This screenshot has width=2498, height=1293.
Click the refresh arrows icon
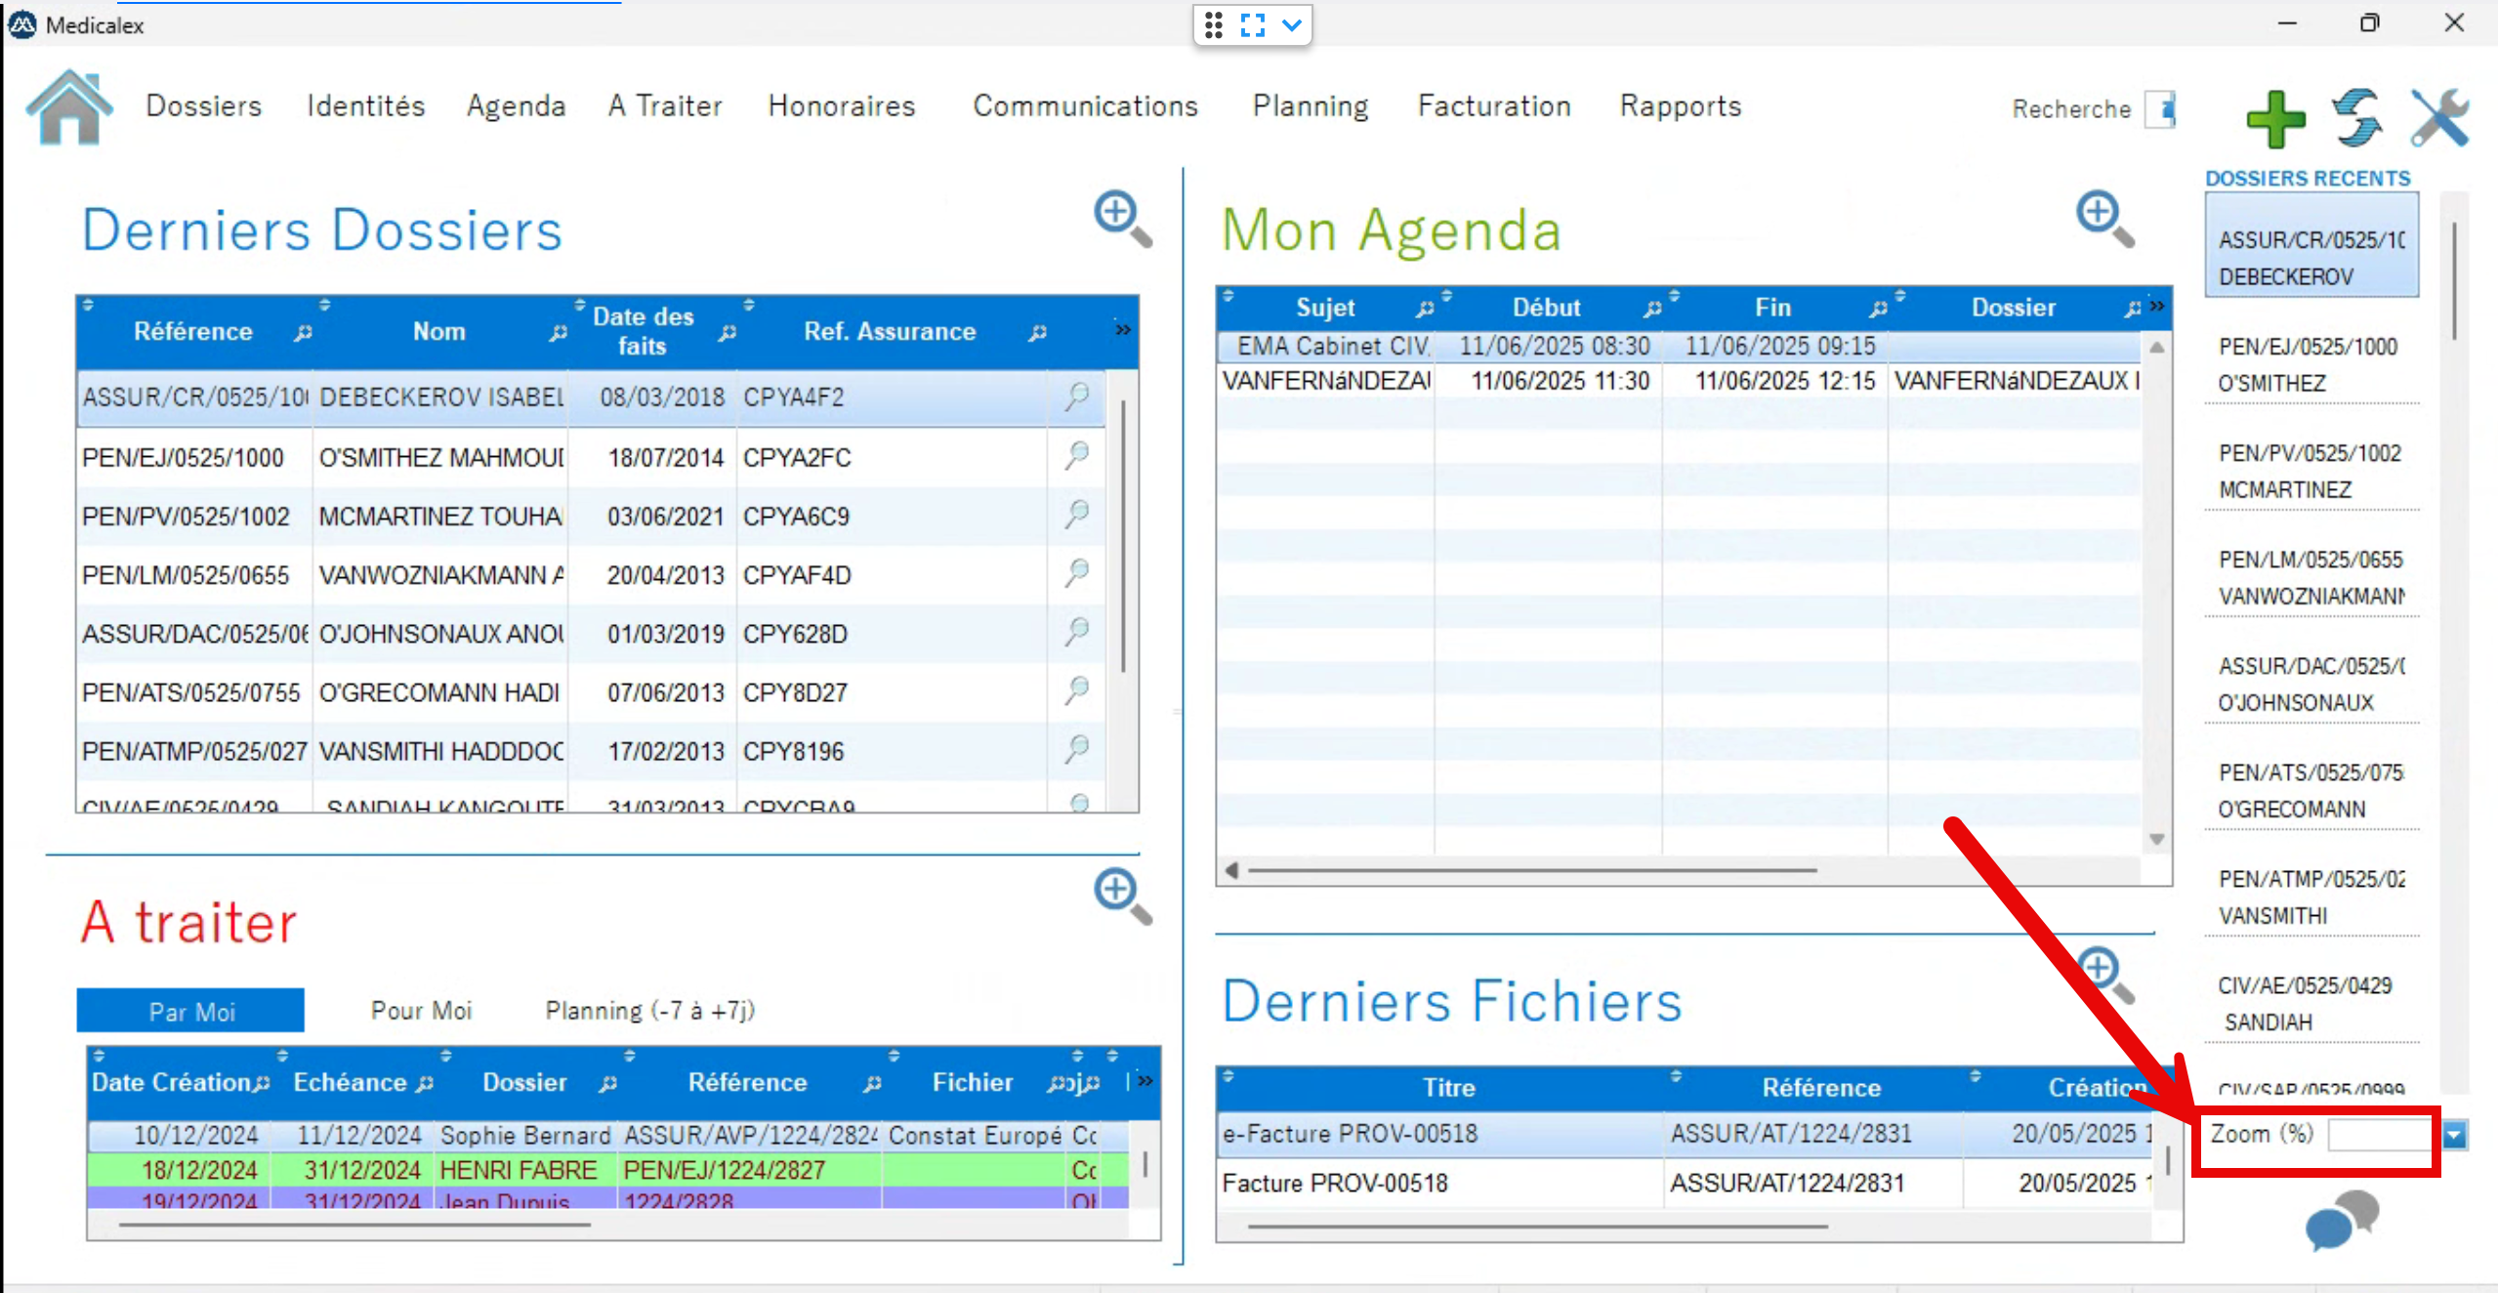click(2356, 118)
